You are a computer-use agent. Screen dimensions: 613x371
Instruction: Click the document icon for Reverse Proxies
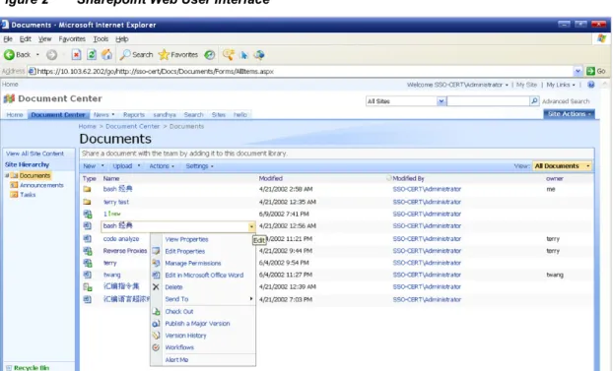[x=88, y=251]
